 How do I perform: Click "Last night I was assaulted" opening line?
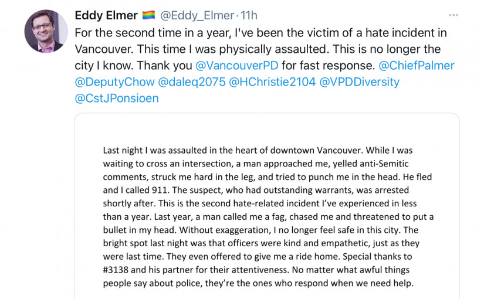coord(160,150)
